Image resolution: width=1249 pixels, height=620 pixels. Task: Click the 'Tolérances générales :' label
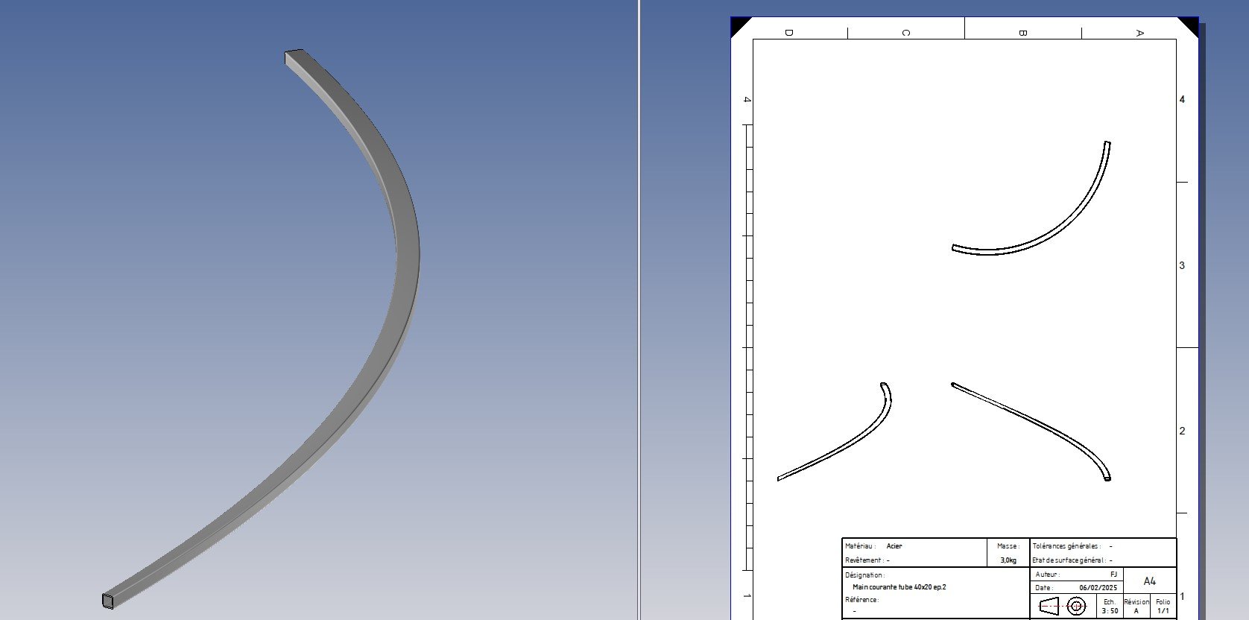[x=1066, y=546]
